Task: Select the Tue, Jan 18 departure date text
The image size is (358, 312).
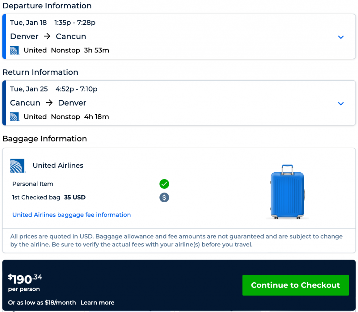Action: pos(28,23)
